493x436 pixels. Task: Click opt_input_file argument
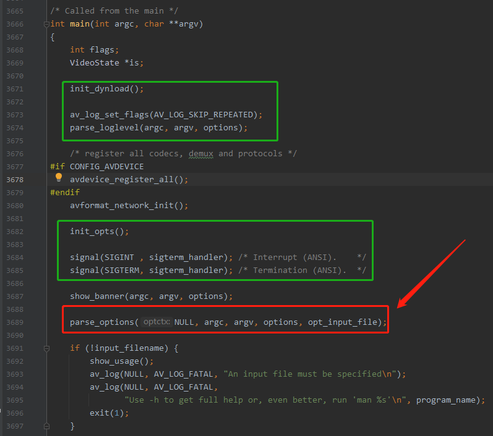tap(343, 322)
